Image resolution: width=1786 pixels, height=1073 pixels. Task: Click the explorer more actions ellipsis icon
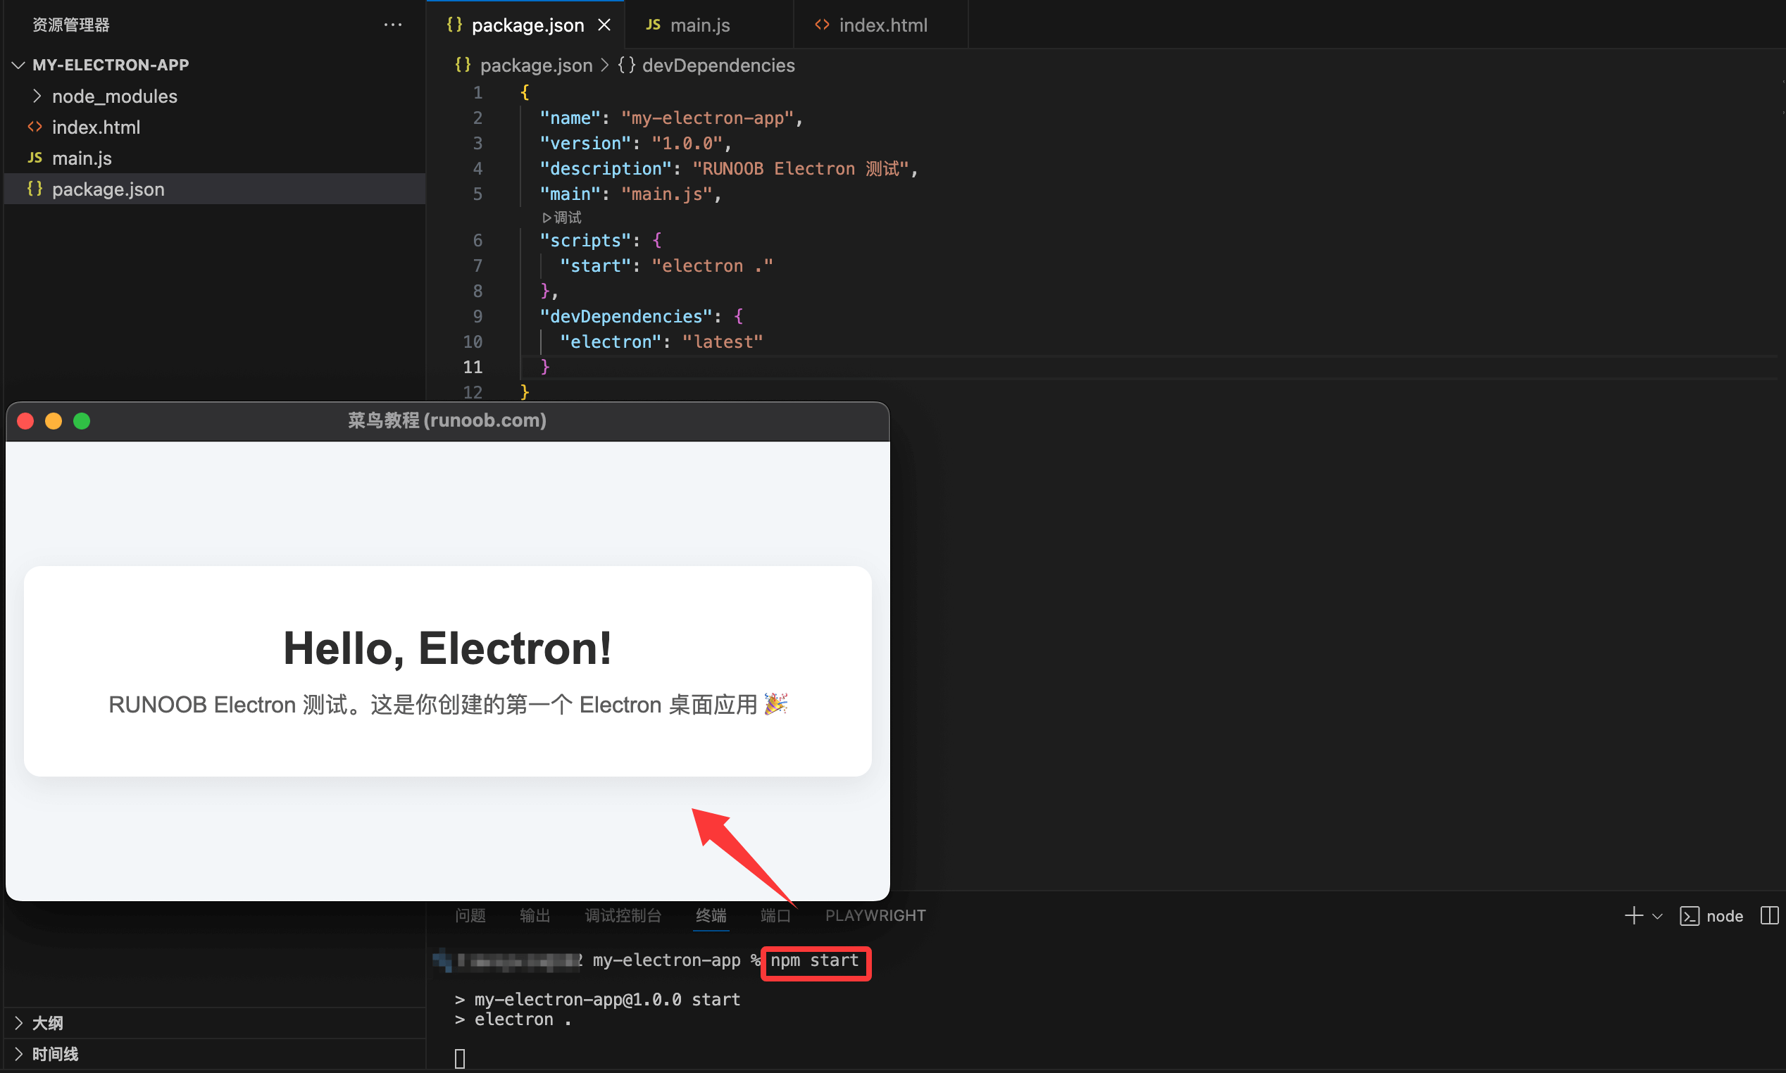pos(393,25)
